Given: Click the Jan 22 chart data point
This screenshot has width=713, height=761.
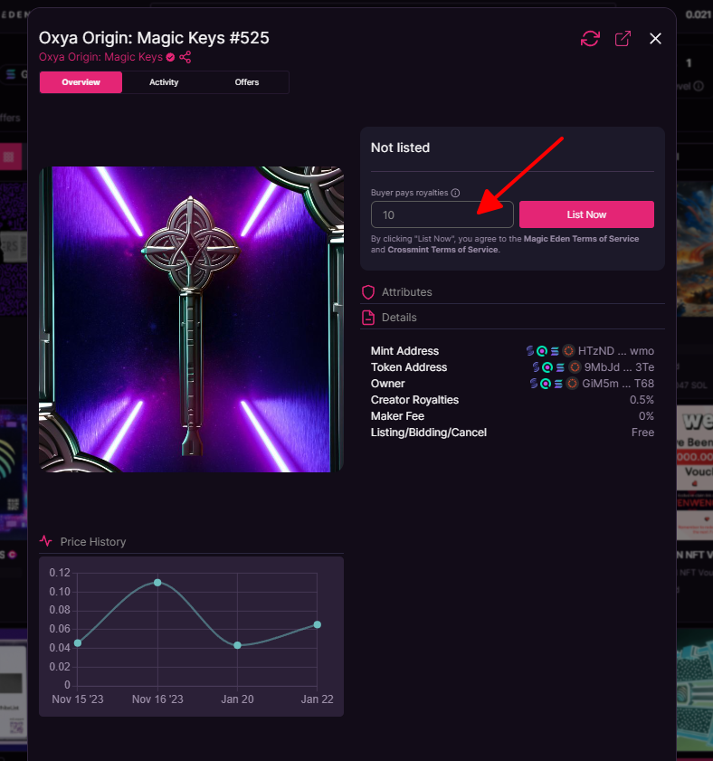Looking at the screenshot, I should [x=317, y=624].
